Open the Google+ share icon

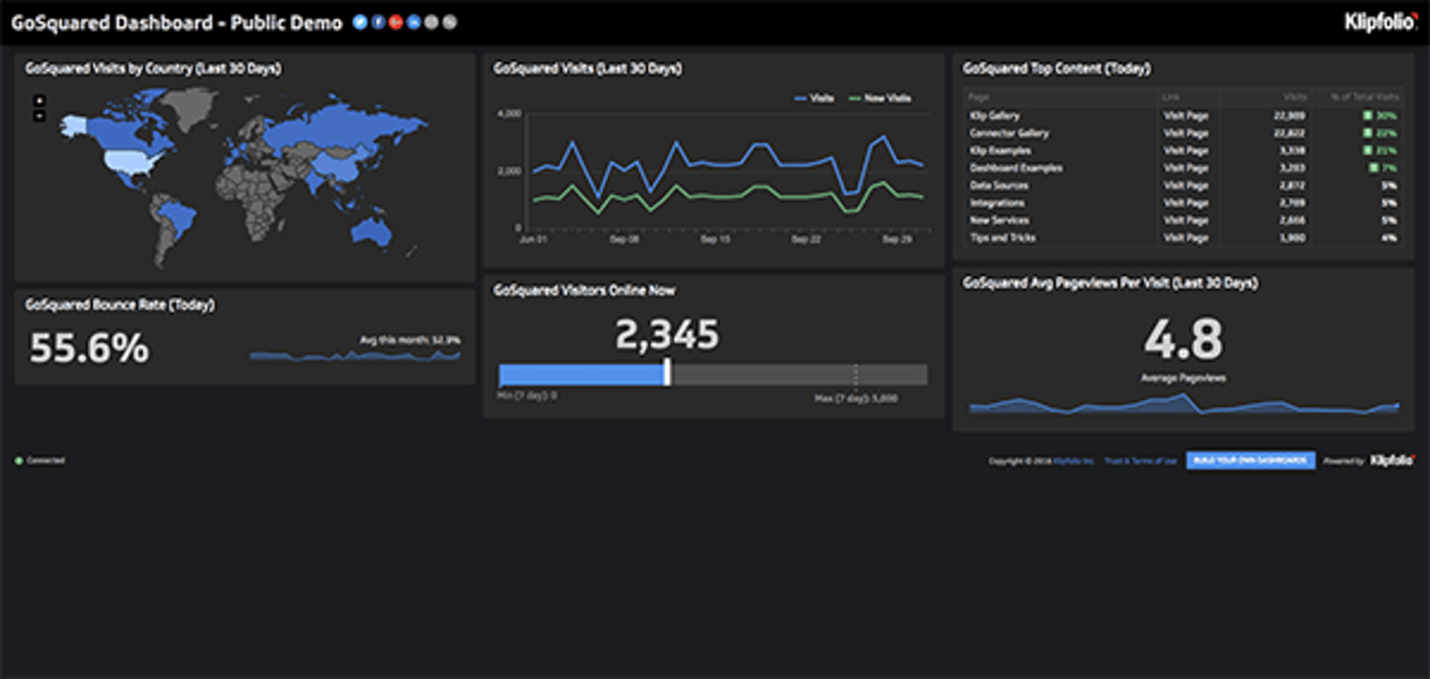395,22
